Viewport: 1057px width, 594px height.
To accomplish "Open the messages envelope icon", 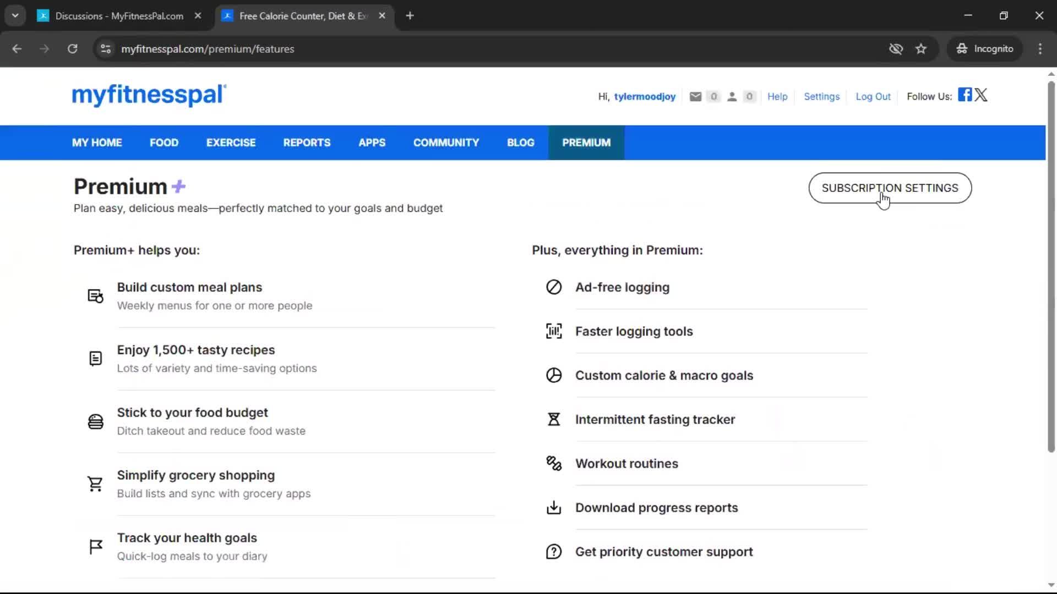I will coord(695,97).
